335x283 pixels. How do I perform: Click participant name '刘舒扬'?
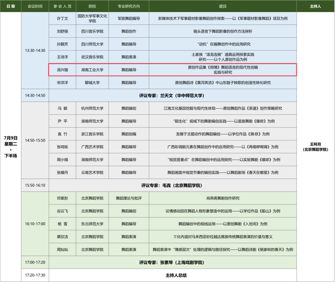(63, 31)
